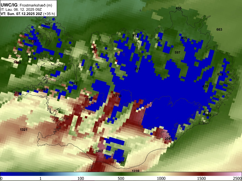Click the 500 tick on color scale

tap(121, 178)
